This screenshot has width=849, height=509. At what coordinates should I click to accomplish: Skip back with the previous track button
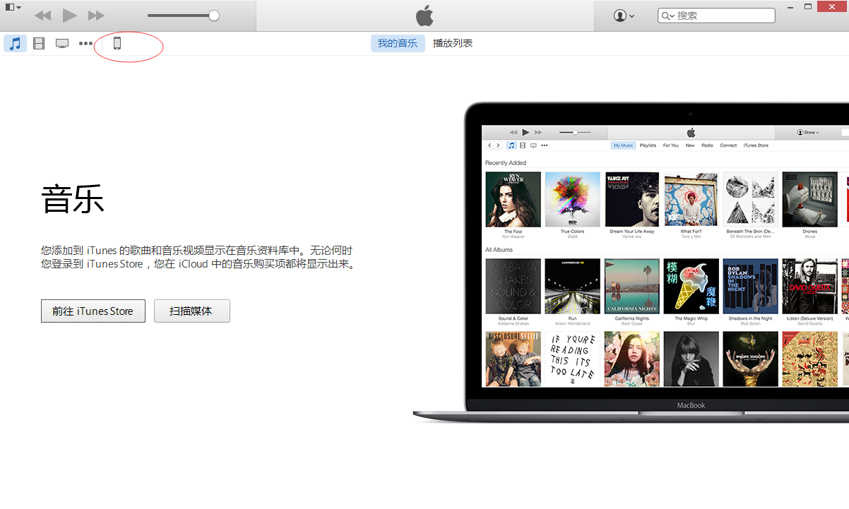point(42,16)
